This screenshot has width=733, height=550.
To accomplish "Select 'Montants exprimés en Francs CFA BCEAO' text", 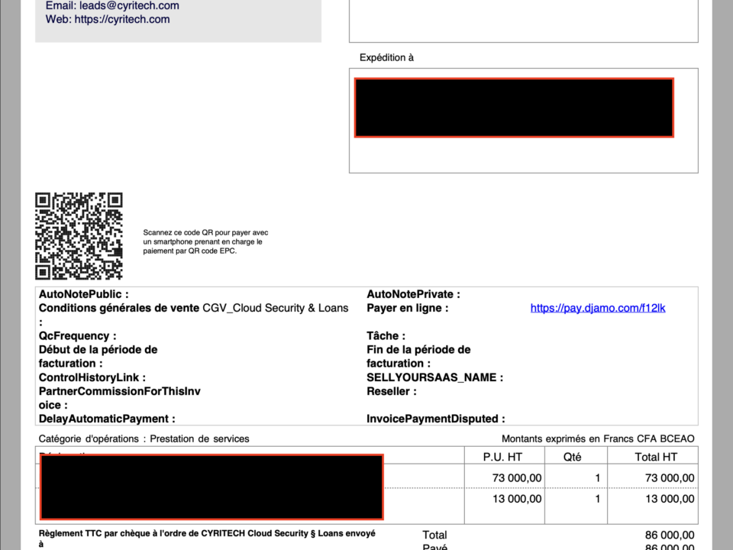I will tap(598, 438).
